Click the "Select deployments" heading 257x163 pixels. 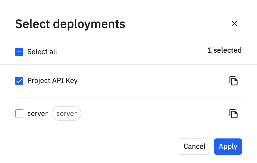tap(70, 24)
